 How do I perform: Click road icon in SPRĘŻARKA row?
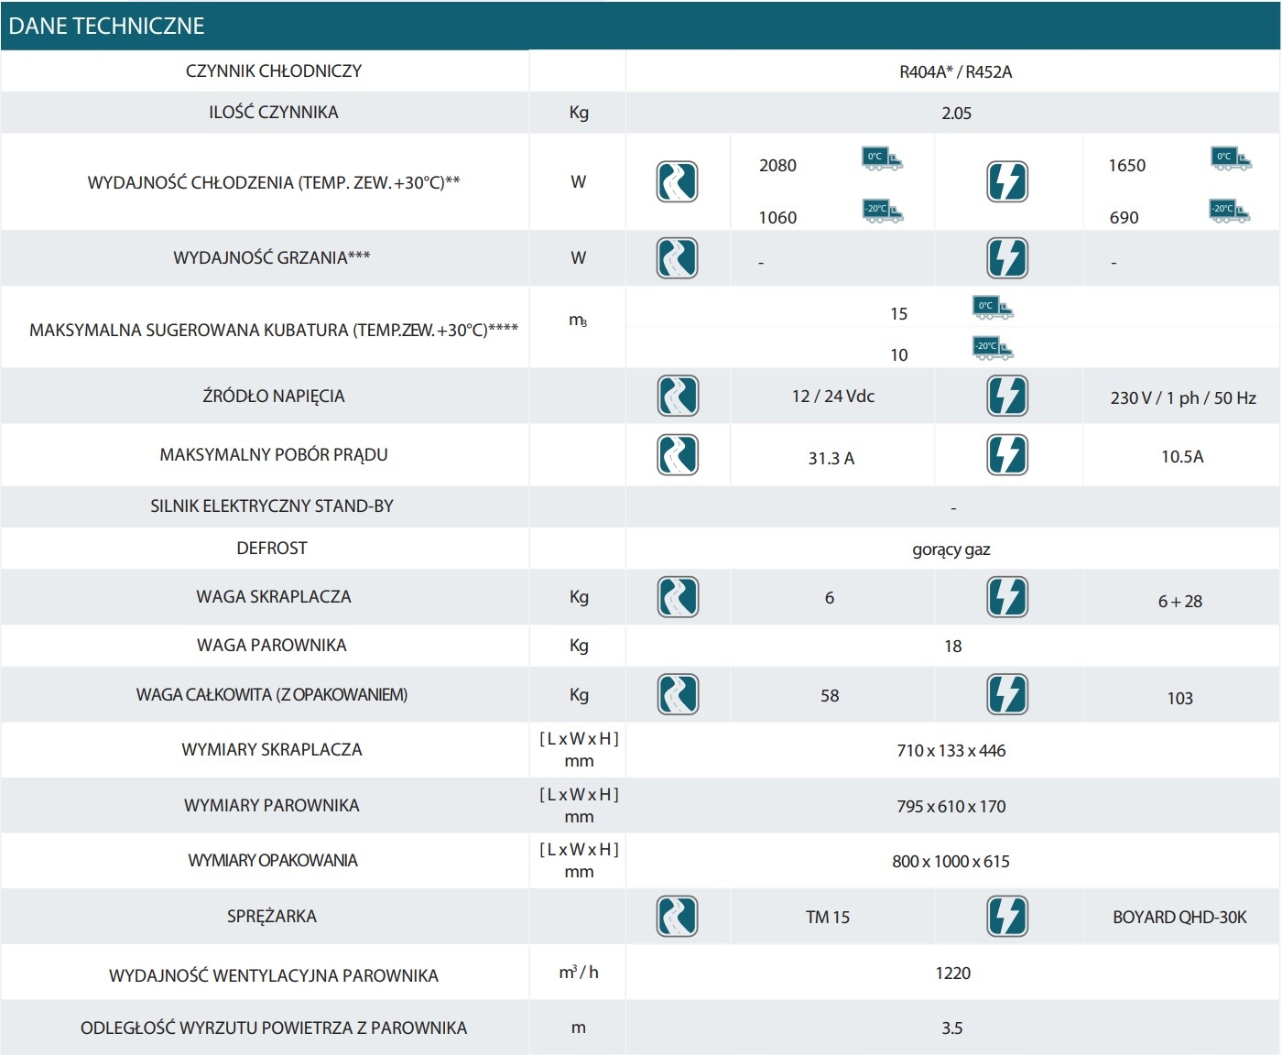pos(678,917)
